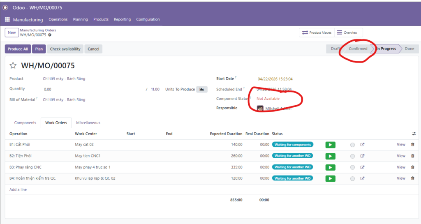Mark order as favorite with star
This screenshot has height=224, width=421.
point(13,66)
